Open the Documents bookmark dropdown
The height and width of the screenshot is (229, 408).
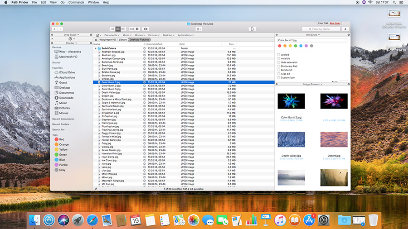(x=112, y=35)
